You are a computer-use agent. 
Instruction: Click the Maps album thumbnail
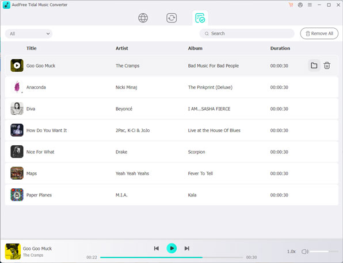click(17, 173)
